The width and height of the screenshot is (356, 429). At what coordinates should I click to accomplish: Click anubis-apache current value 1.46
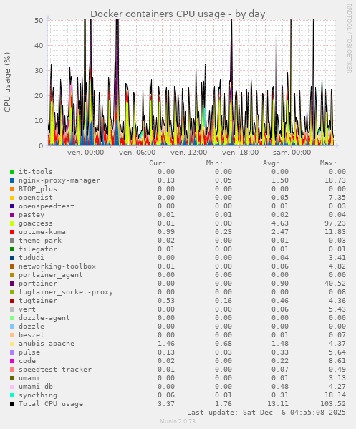(166, 343)
